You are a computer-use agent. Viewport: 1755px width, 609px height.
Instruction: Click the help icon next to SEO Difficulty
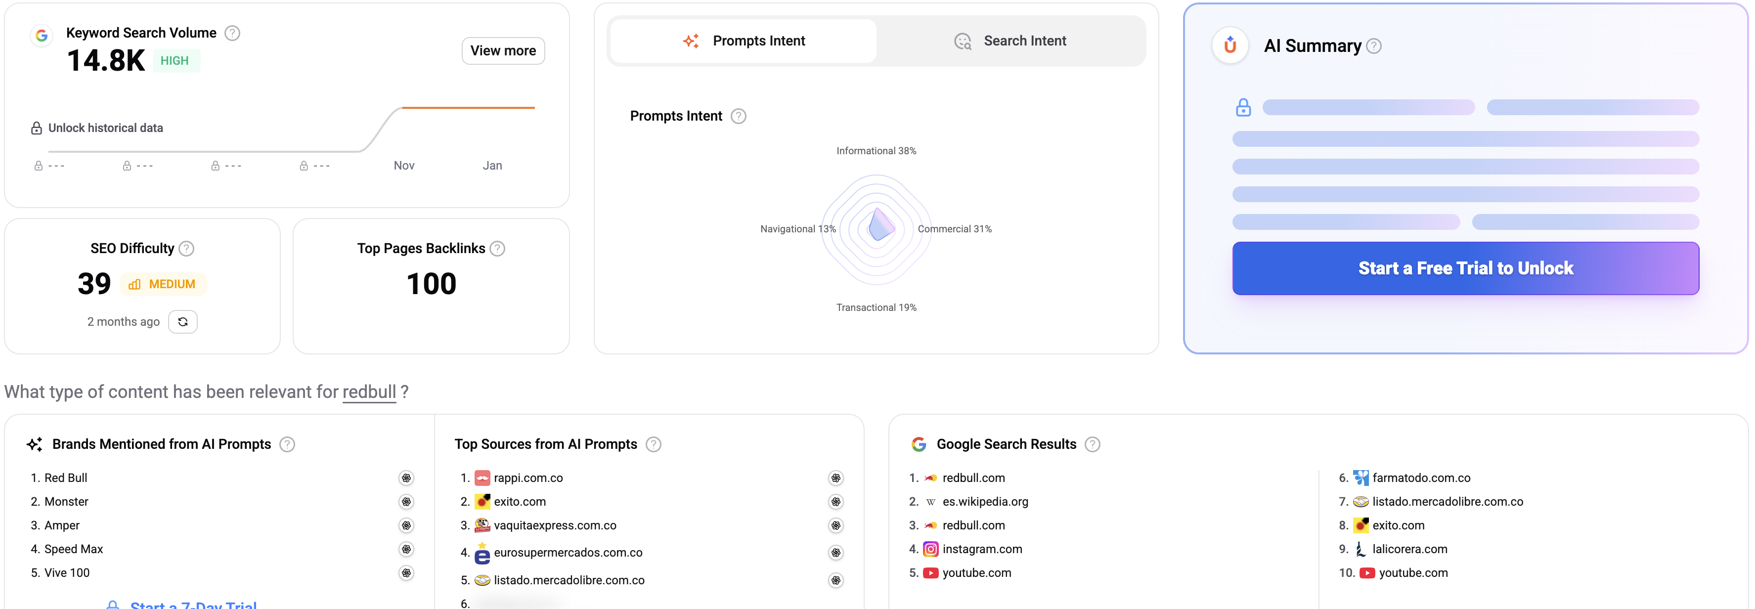pos(187,249)
